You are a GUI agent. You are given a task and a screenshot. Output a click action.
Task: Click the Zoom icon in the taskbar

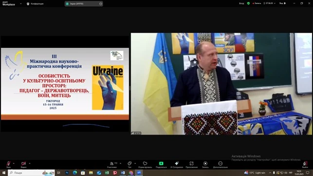point(139,173)
